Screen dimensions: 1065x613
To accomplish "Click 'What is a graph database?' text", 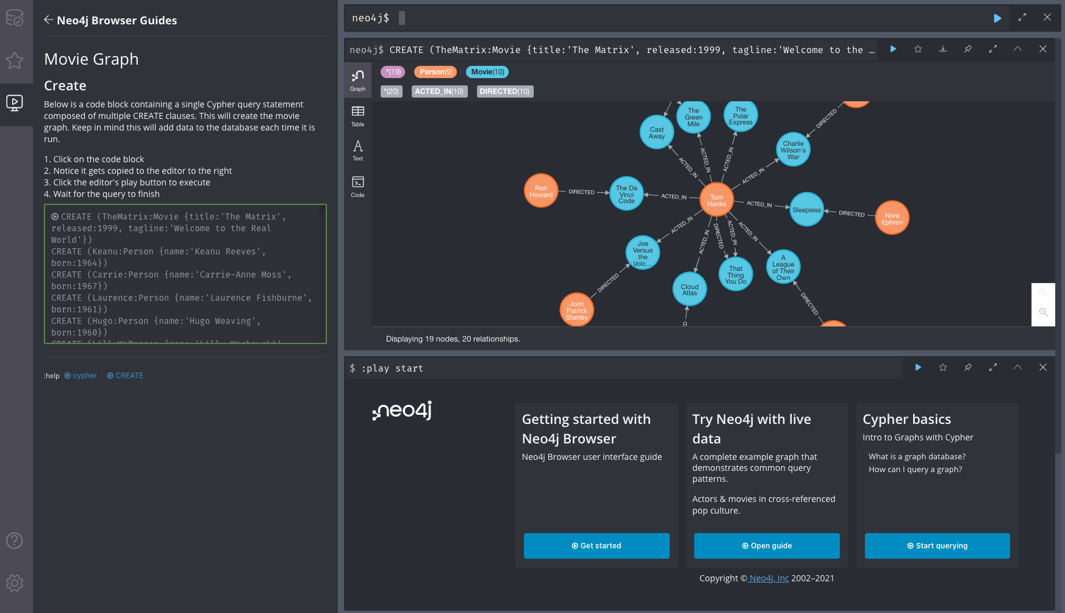I will click(917, 457).
